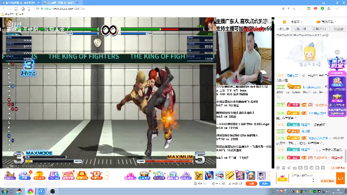The image size is (347, 195).
Task: Open the browser home page icon
Action: (23, 9)
